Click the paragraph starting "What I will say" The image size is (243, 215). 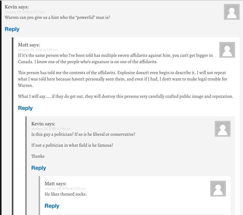[125, 96]
